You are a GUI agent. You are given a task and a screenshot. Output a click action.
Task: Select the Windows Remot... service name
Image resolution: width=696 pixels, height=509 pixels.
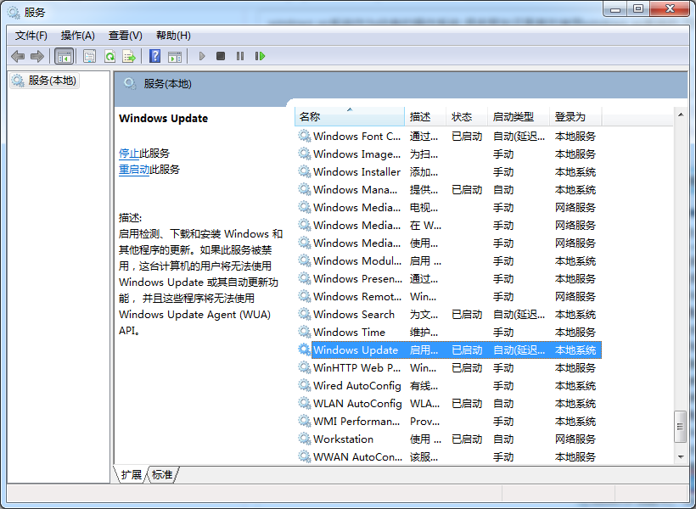click(356, 296)
